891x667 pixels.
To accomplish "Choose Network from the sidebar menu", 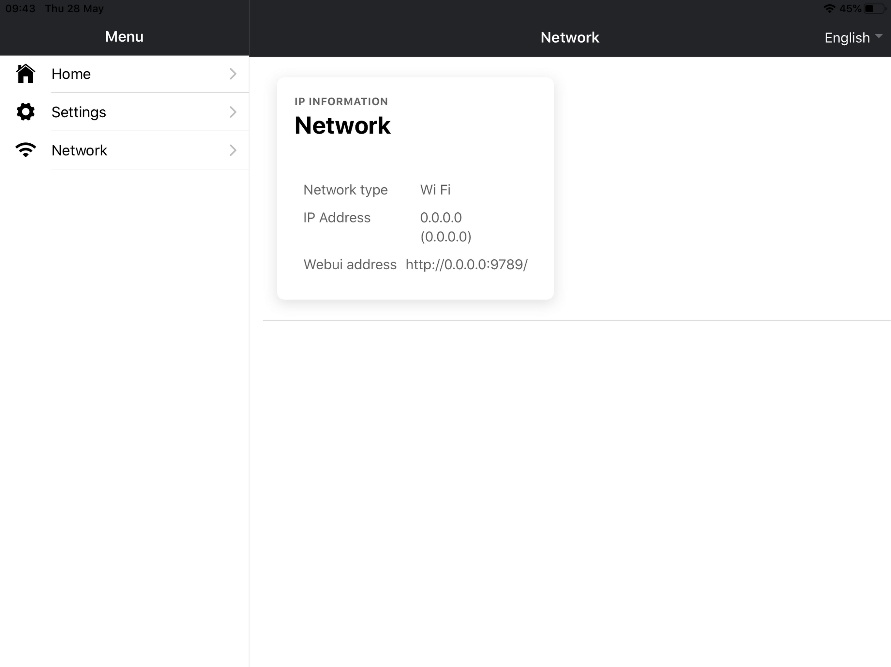I will coord(79,150).
